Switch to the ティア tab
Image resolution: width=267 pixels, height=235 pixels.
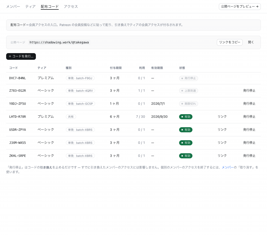tap(30, 6)
